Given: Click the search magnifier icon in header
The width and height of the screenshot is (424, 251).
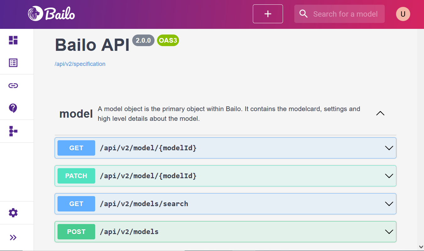Looking at the screenshot, I should click(x=303, y=13).
